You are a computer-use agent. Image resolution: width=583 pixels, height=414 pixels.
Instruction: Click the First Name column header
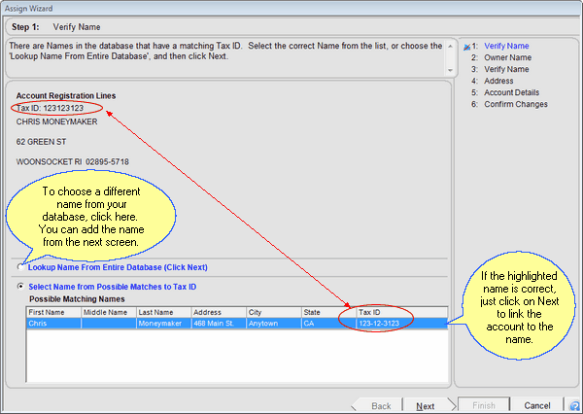point(53,312)
